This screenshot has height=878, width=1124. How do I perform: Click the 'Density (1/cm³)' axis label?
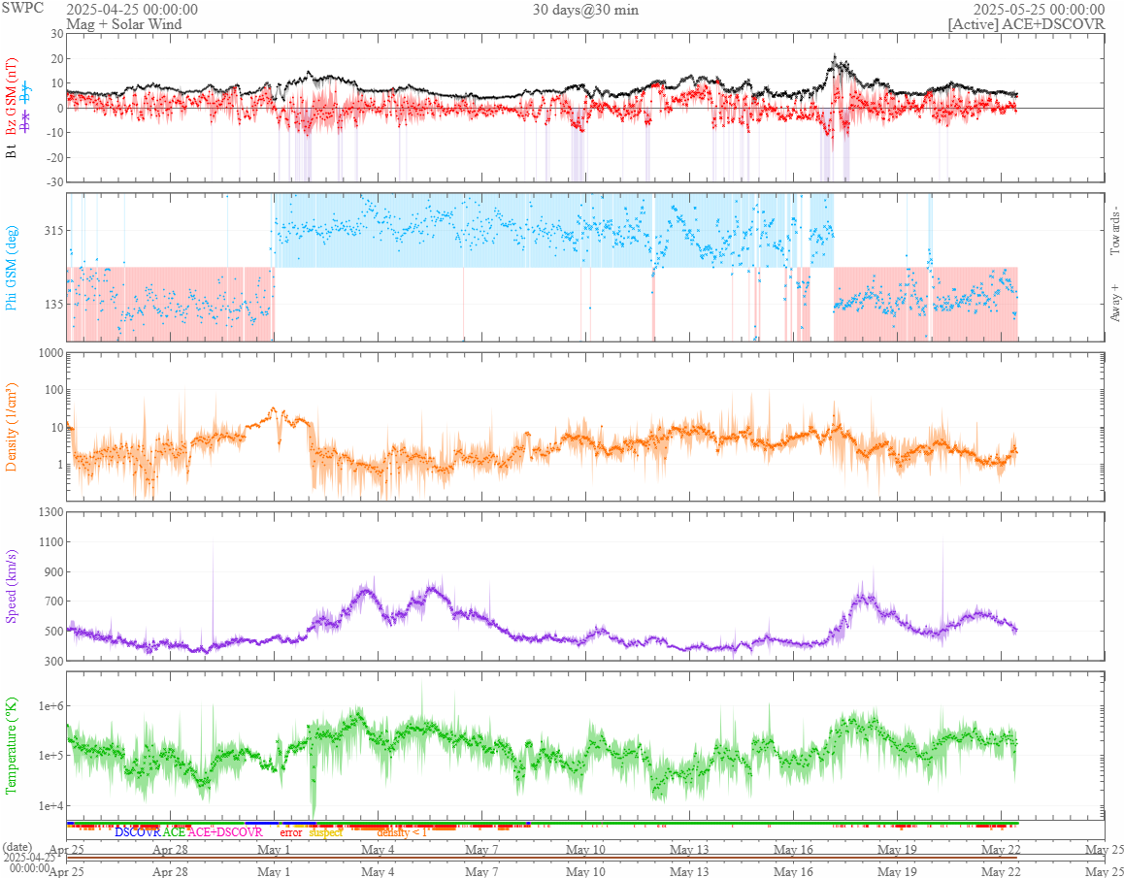pos(12,426)
